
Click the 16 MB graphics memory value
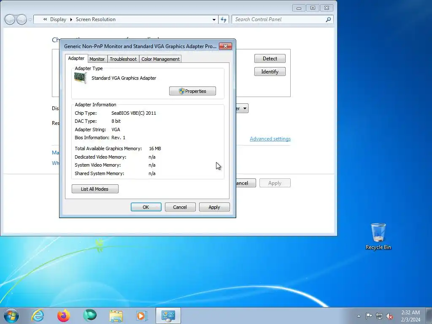(x=155, y=148)
